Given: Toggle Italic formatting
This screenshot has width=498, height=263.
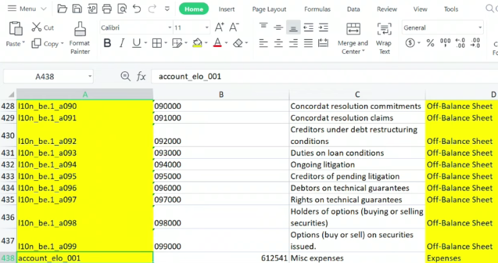Looking at the screenshot, I should 122,43.
